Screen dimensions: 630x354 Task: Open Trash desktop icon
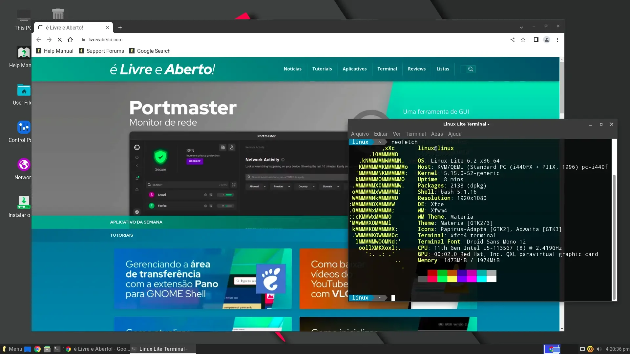pyautogui.click(x=58, y=13)
